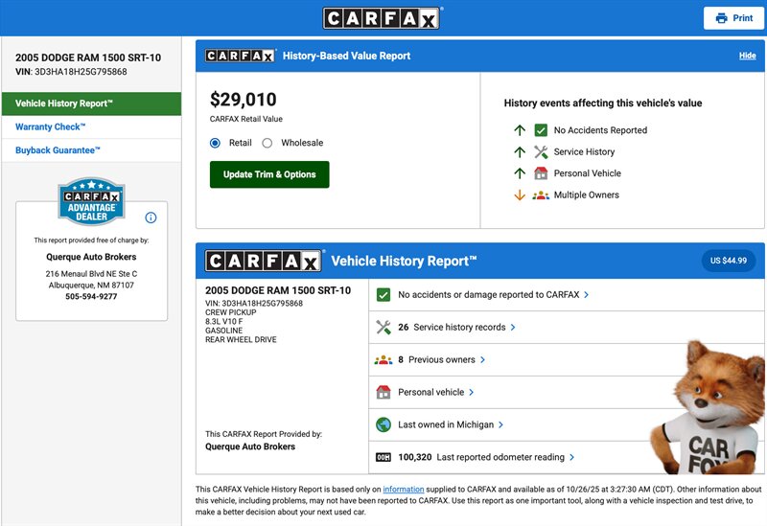Click the printer icon in Print button

click(x=721, y=18)
